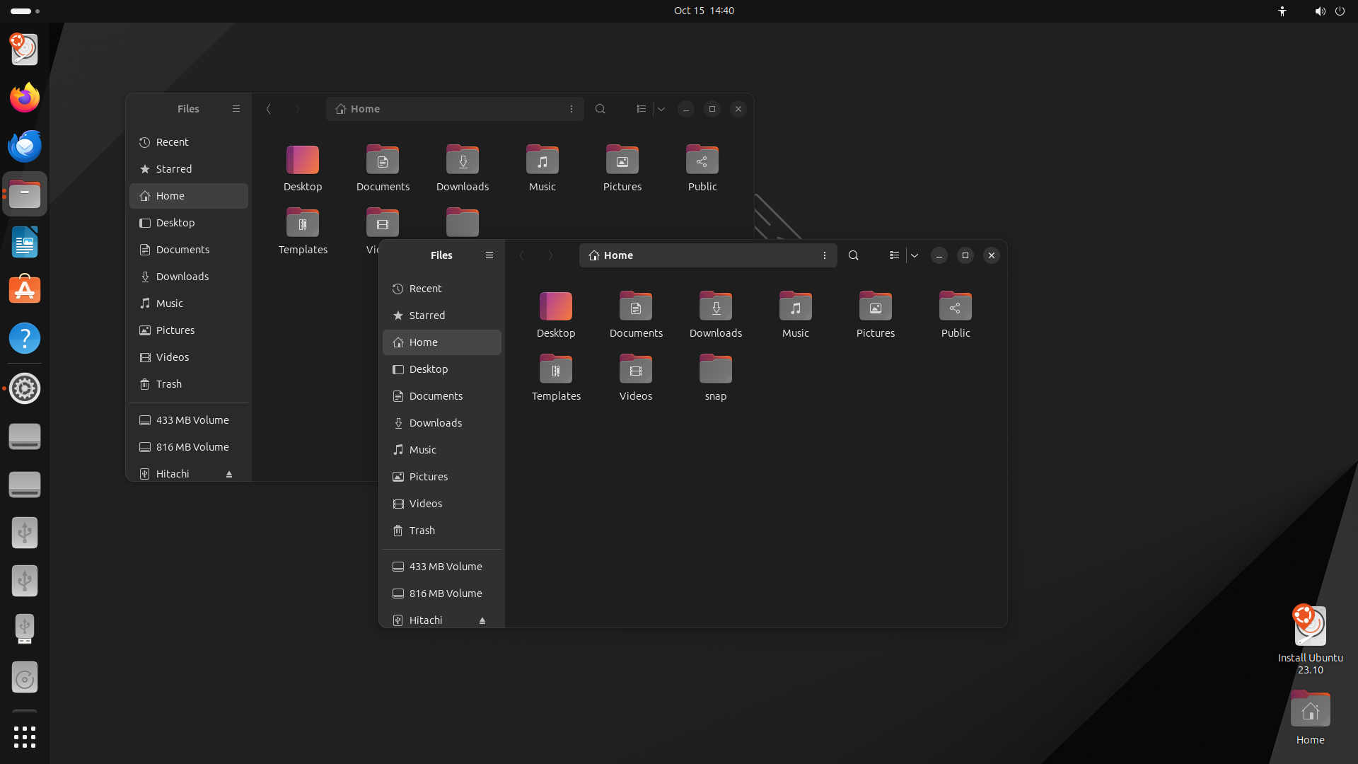The image size is (1358, 764).
Task: Expand view options dropdown in back window
Action: pyautogui.click(x=661, y=109)
